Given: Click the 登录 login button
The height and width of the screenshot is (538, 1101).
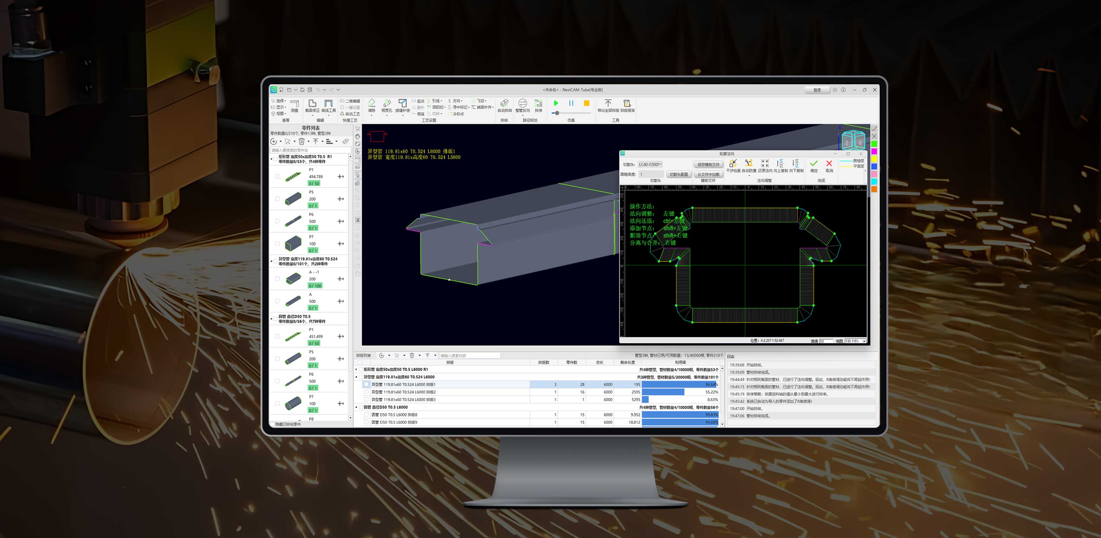Looking at the screenshot, I should (817, 90).
